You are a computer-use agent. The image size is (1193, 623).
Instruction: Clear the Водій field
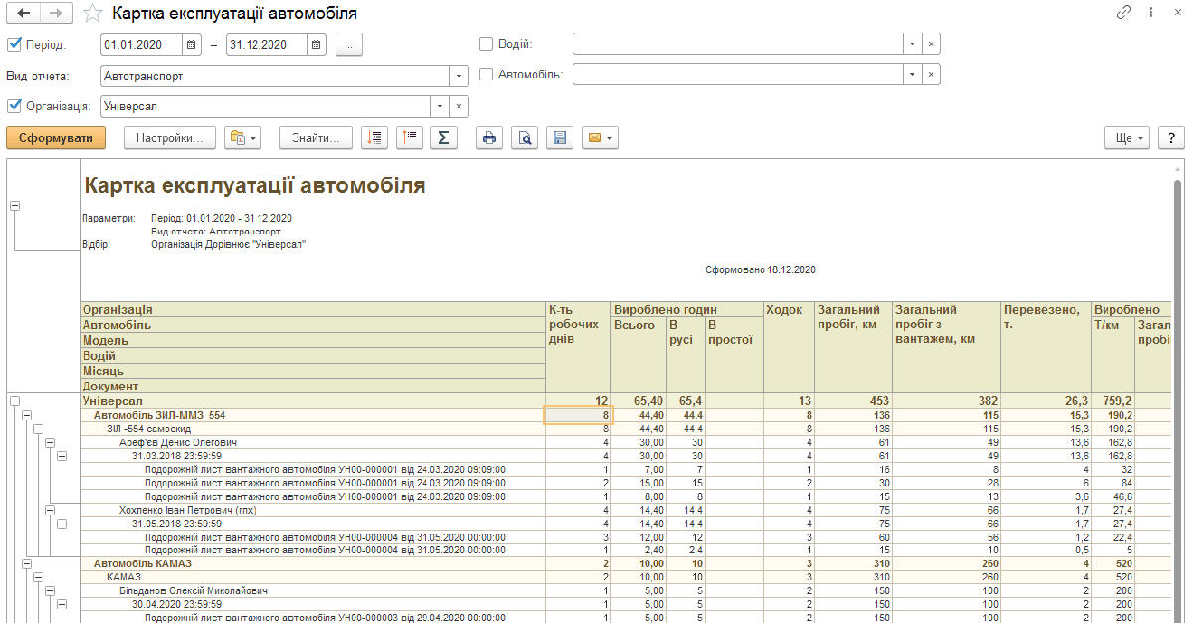[x=932, y=44]
